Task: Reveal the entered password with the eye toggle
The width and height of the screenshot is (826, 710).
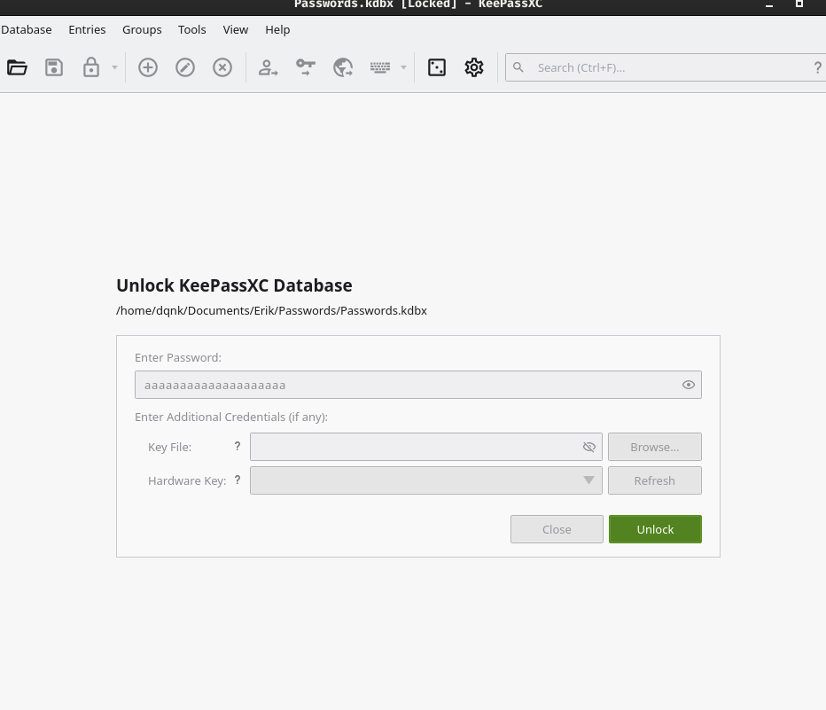Action: pyautogui.click(x=689, y=385)
